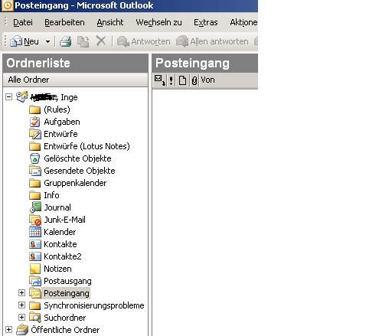Open the Neu button dropdown arrow
Viewport: 392px width, 336px height.
coord(47,41)
